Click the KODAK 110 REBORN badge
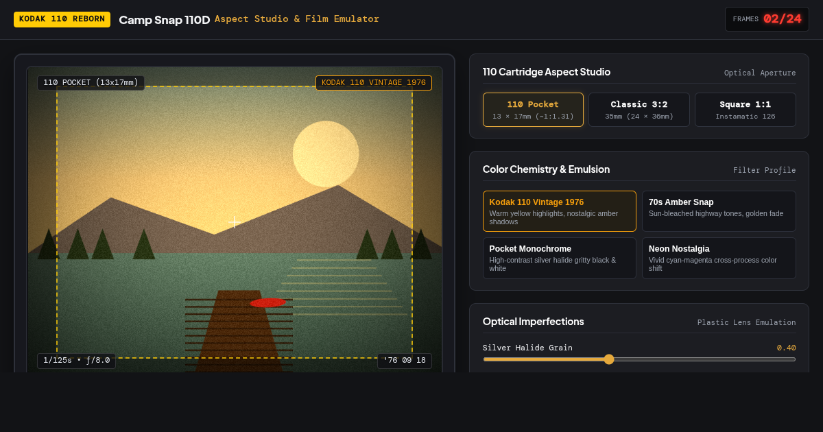823x432 pixels. coord(62,19)
